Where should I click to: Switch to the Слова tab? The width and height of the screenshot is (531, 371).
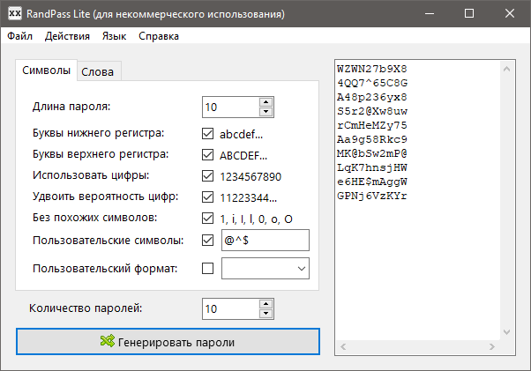98,71
